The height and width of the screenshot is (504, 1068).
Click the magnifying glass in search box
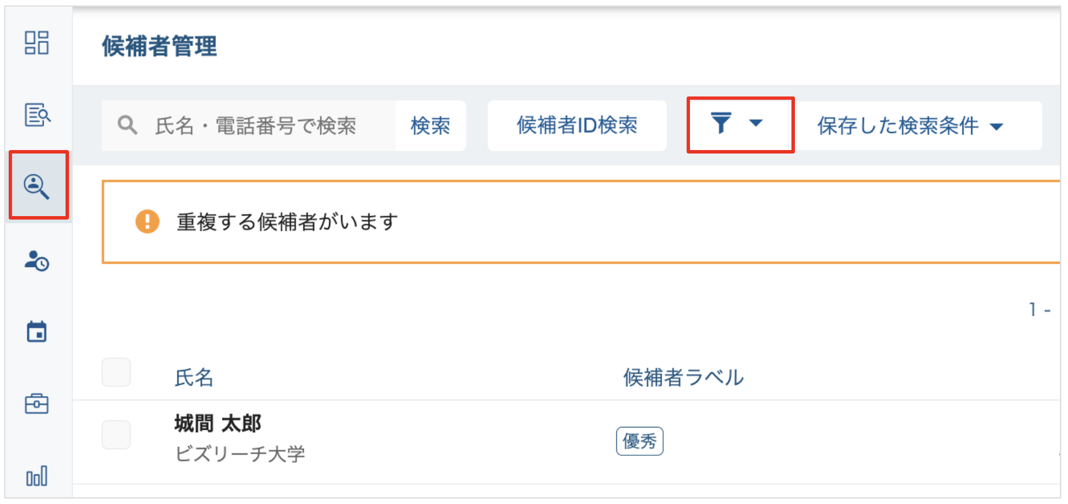click(127, 125)
